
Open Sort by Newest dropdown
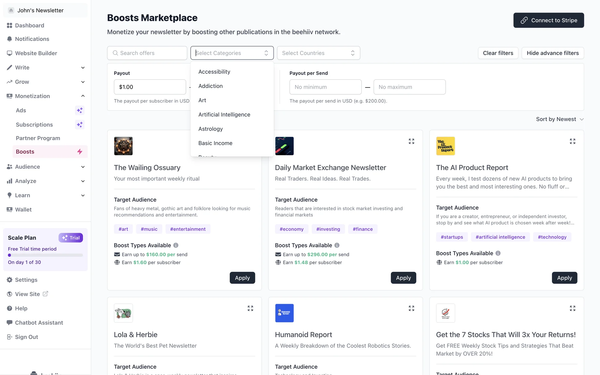coord(559,119)
